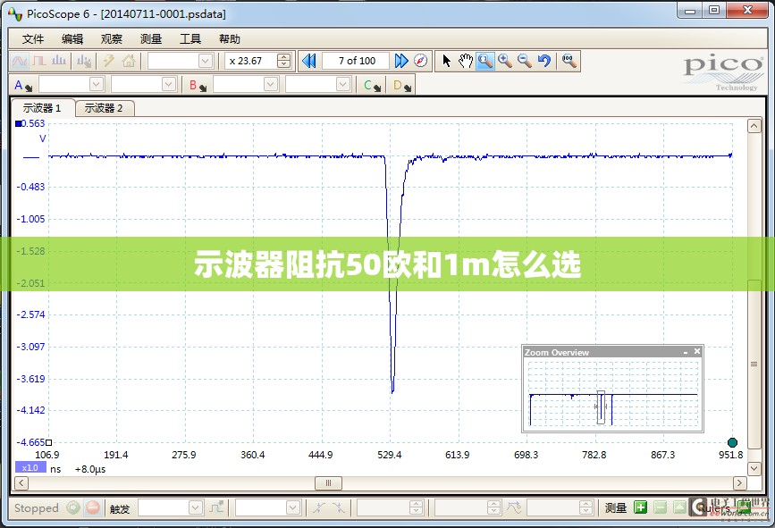Click vertical scrollbar up arrow
The height and width of the screenshot is (528, 775).
point(754,126)
